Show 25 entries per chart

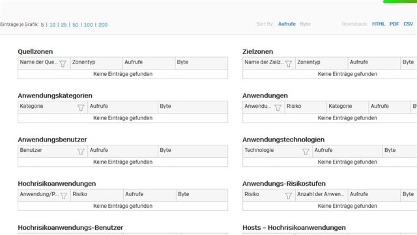(64, 25)
